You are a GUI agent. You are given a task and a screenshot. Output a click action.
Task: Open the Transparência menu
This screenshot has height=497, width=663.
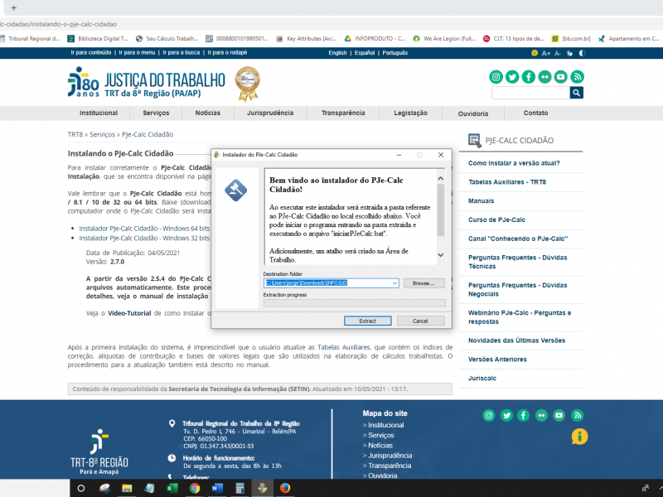pyautogui.click(x=343, y=113)
